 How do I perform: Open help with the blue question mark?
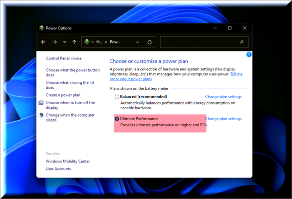[x=249, y=54]
